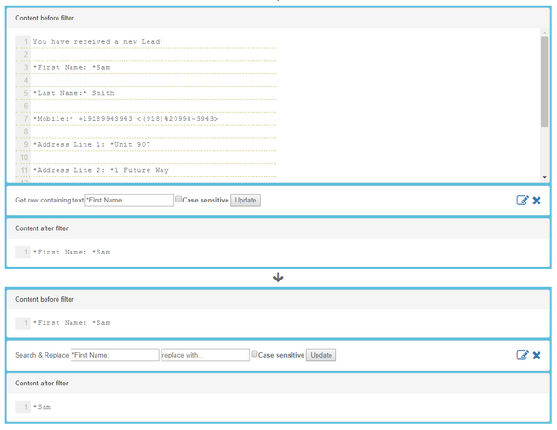
Task: Place the cursor in the "*Last Name:* Smith" line
Action: (x=74, y=93)
